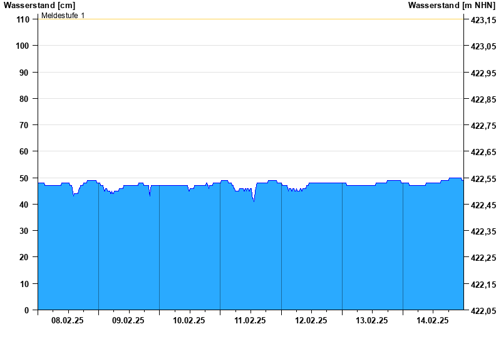501x344 pixels.
Task: Select the 10.02.25 date label
Action: pos(189,321)
